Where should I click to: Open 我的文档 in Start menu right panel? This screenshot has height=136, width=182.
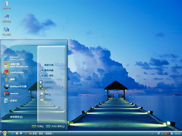47,65
